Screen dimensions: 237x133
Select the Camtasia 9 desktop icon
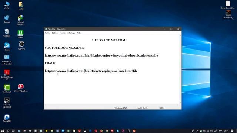click(x=7, y=89)
